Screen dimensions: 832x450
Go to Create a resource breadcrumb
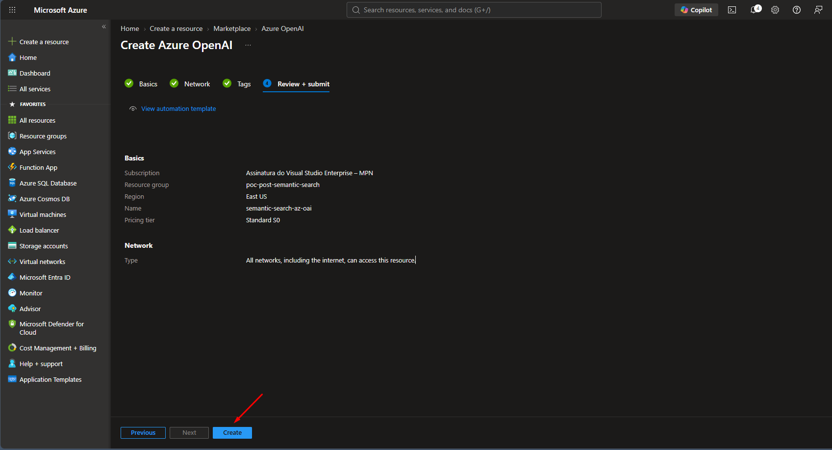(176, 28)
